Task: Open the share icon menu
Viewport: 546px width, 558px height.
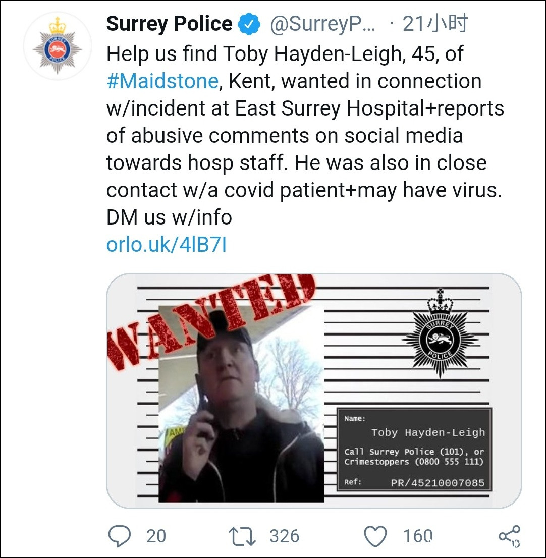Action: 509,536
